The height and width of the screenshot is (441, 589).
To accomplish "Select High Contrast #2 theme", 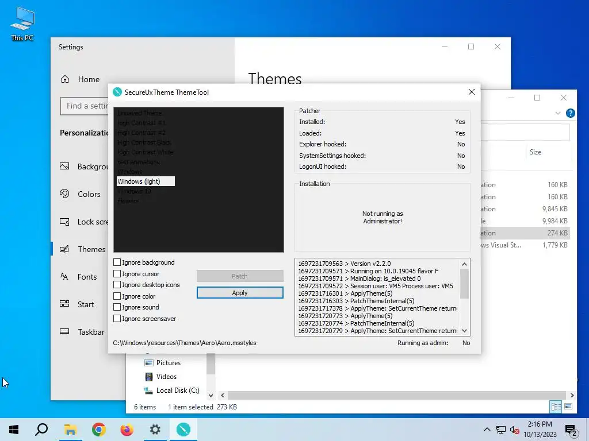I will coord(141,133).
